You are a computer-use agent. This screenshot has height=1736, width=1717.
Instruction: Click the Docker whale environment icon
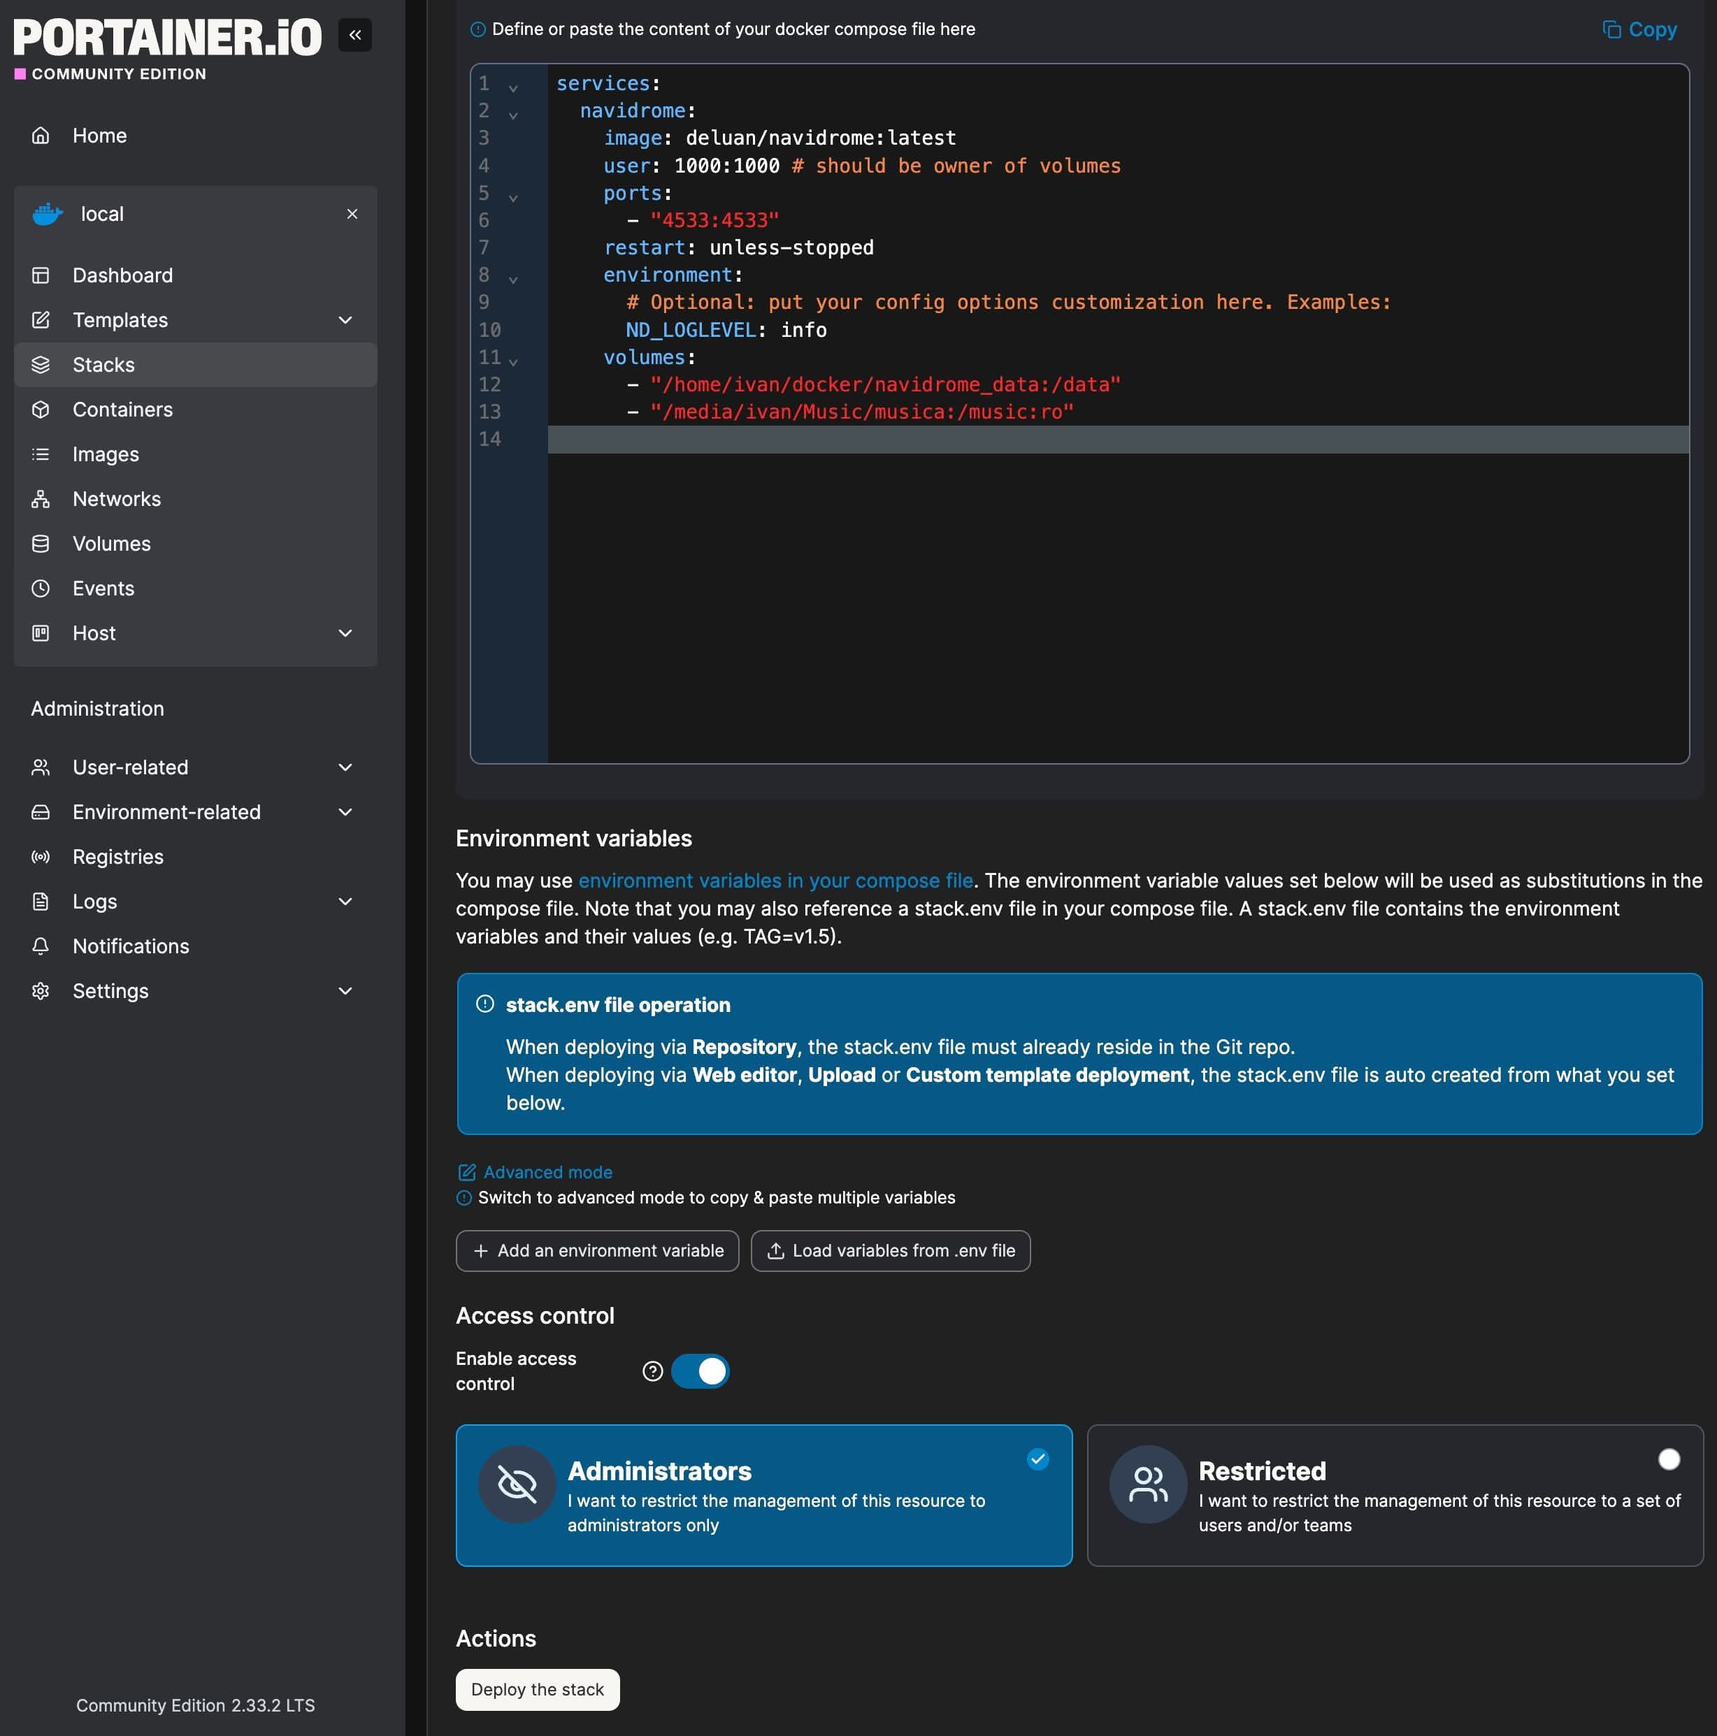pyautogui.click(x=47, y=214)
